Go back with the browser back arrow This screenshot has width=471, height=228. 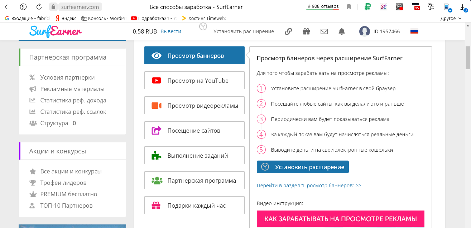(7, 7)
